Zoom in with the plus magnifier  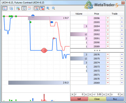(x=48, y=8)
